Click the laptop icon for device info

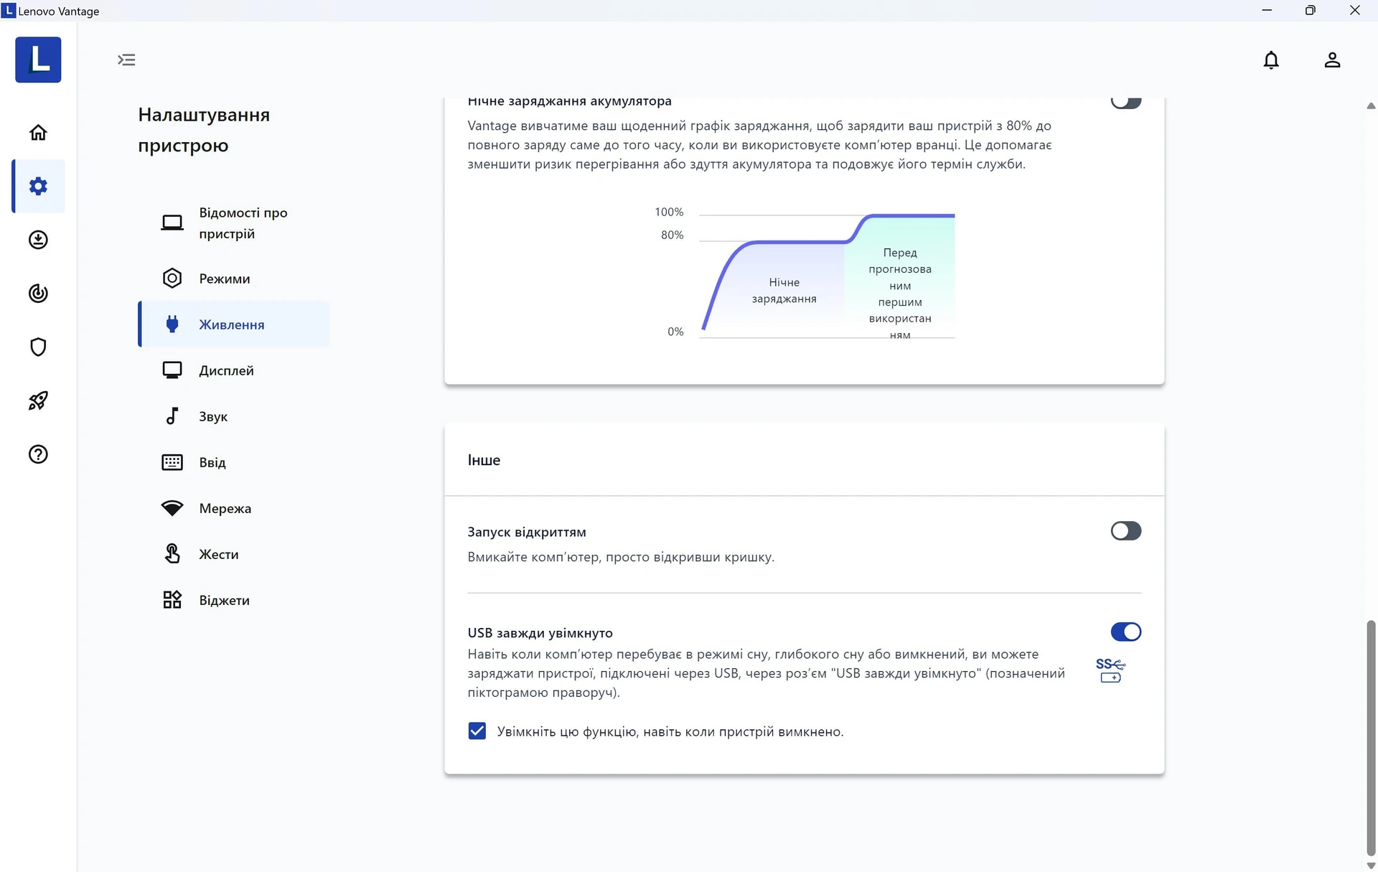click(172, 223)
